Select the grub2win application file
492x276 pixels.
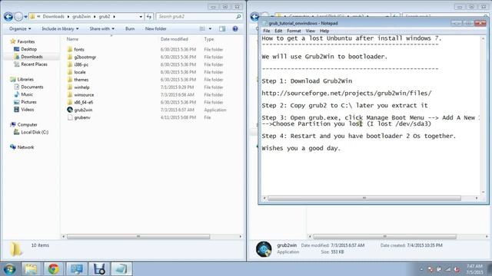83,110
